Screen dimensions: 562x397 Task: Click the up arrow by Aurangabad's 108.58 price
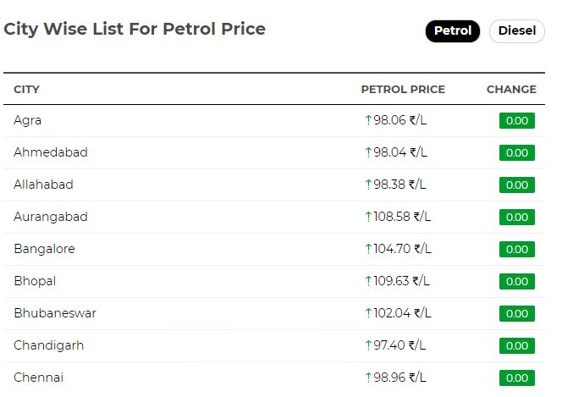click(368, 217)
